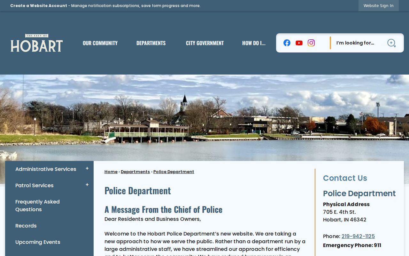Image resolution: width=409 pixels, height=256 pixels.
Task: Click the Website Sign In button
Action: pos(379,6)
